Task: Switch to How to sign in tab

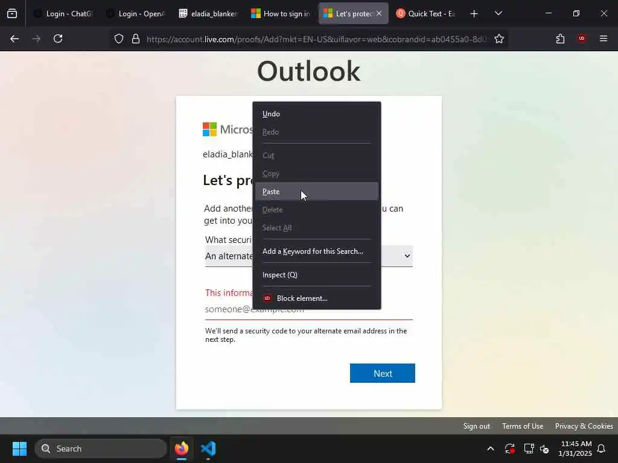Action: 280,13
